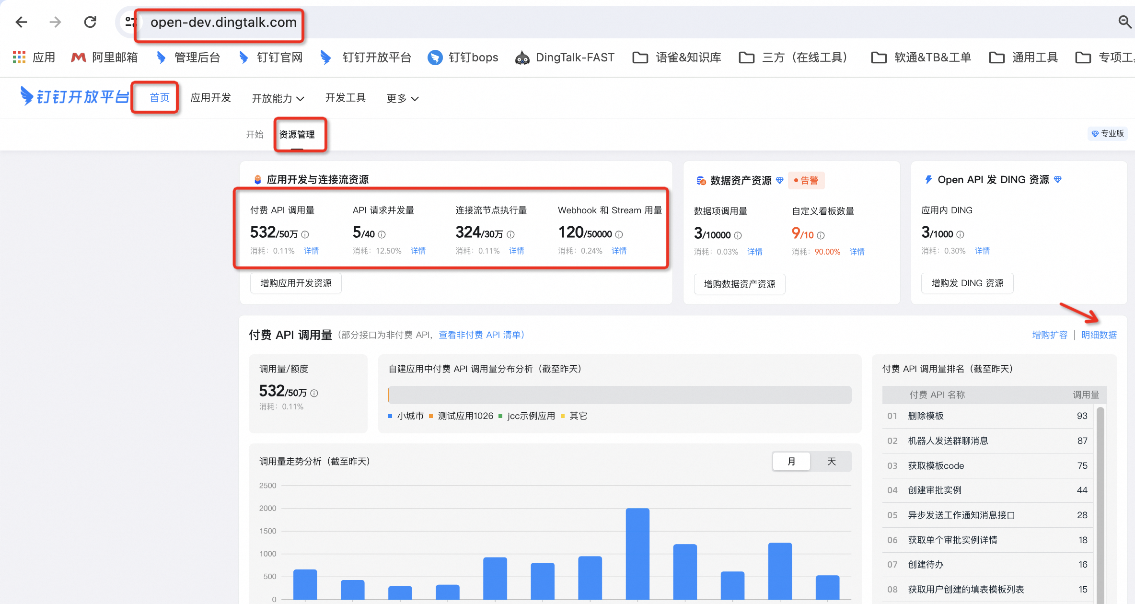1135x604 pixels.
Task: Click info icon next to 3/10000 data calls
Action: click(738, 235)
